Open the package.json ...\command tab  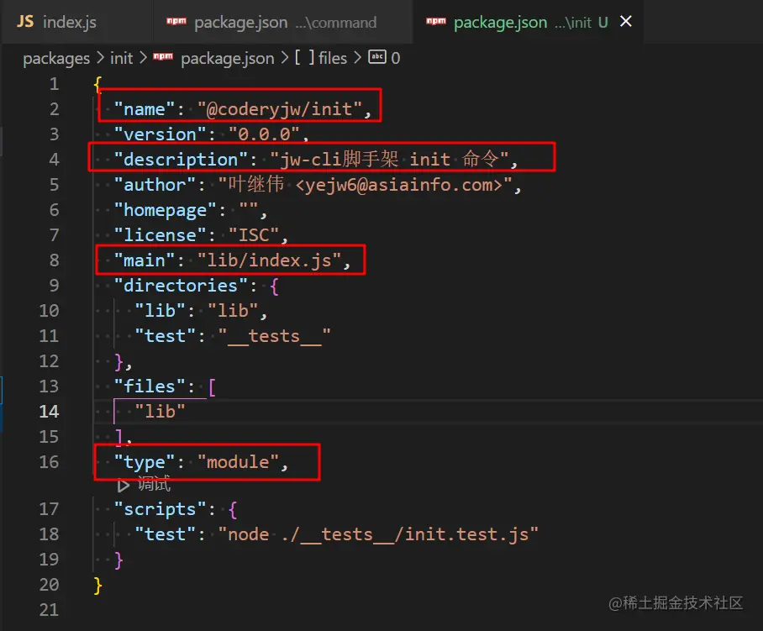(283, 22)
